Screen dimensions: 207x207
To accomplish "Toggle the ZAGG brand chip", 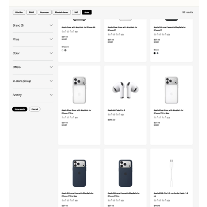I will click(x=31, y=12).
